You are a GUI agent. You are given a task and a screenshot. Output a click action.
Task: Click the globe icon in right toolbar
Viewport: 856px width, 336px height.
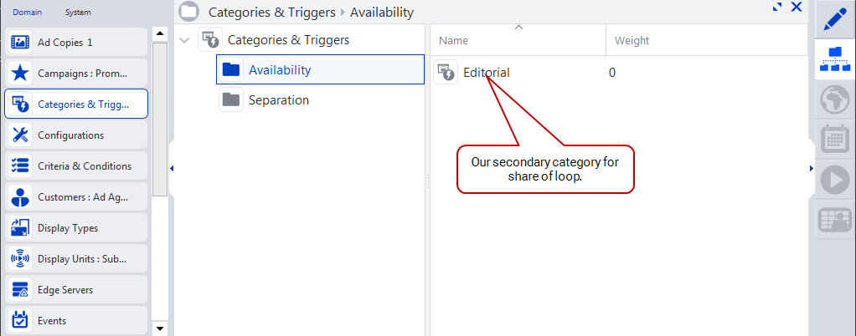tap(833, 100)
